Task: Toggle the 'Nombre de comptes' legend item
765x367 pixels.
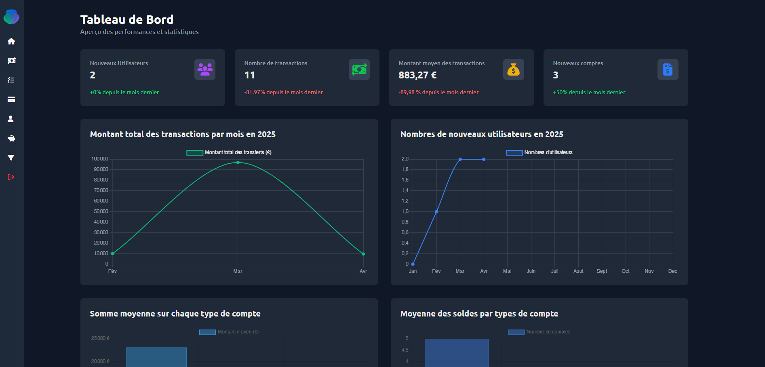Action: click(540, 332)
